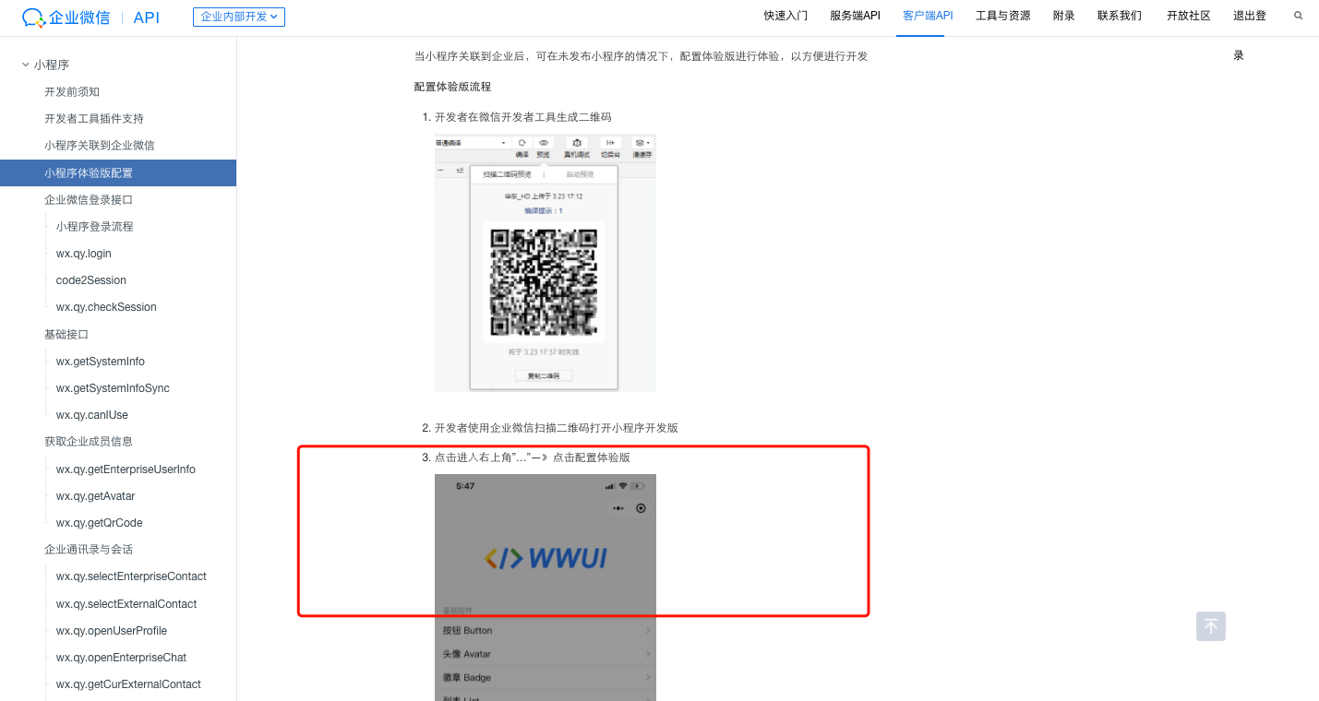
Task: Click the 配置体验版流程 heading
Action: click(x=452, y=87)
